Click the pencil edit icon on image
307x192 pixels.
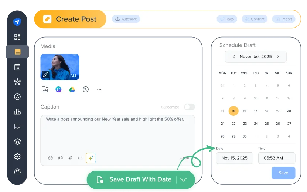(45, 75)
